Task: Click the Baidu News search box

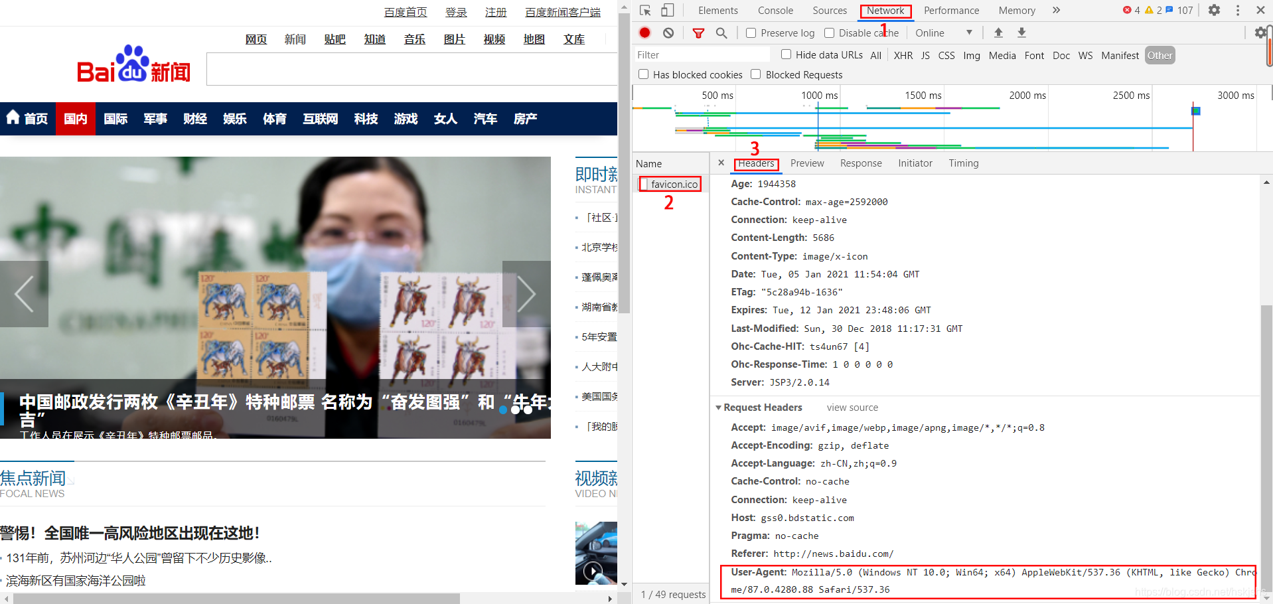Action: point(412,69)
